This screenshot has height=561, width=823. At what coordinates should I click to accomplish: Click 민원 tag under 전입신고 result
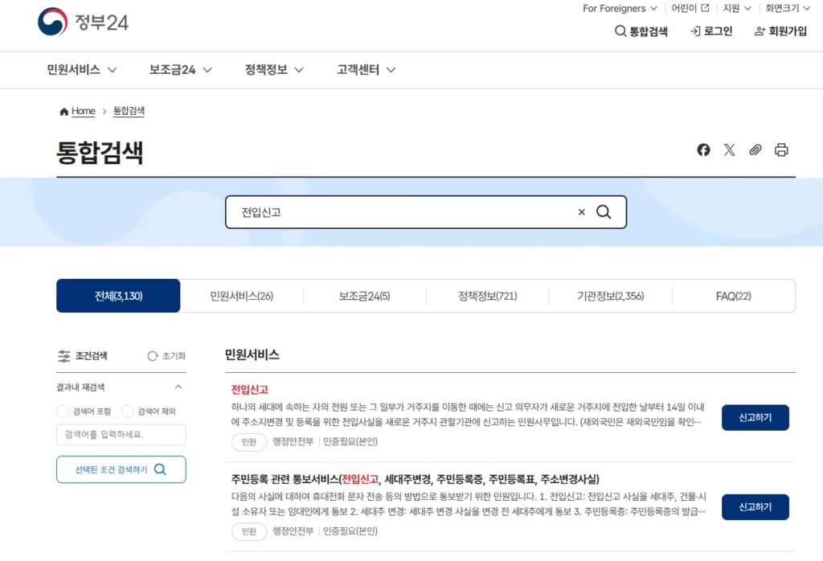tap(249, 442)
